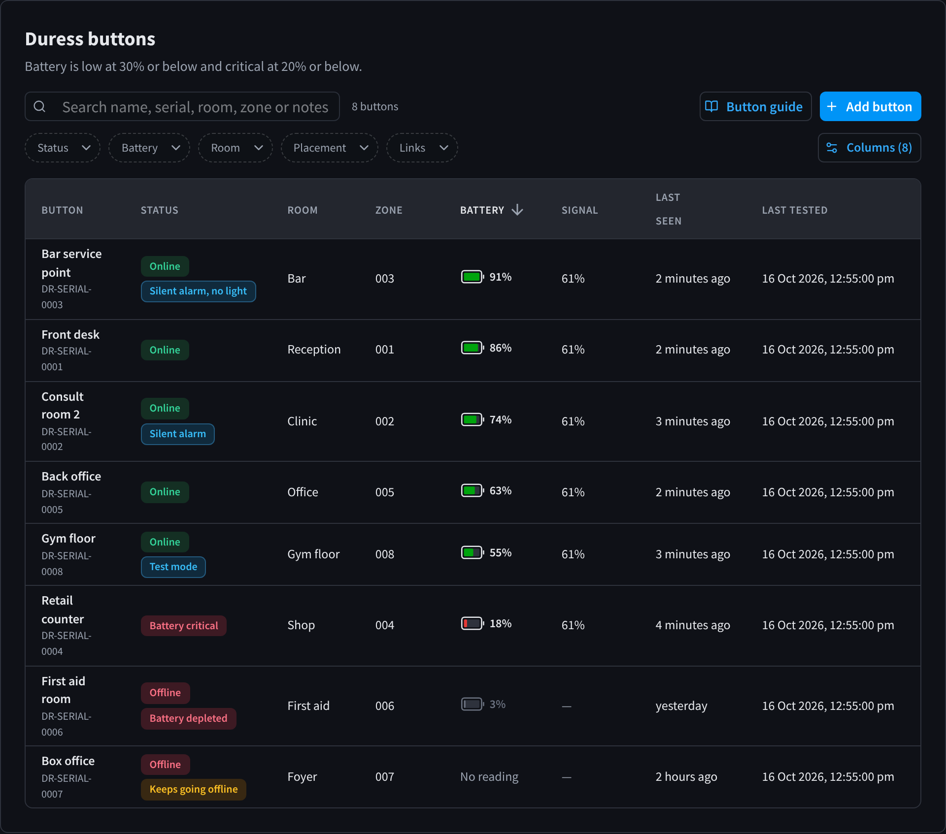Click the search magnifier icon
Image resolution: width=946 pixels, height=834 pixels.
(39, 106)
